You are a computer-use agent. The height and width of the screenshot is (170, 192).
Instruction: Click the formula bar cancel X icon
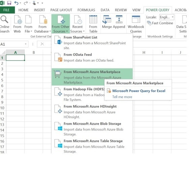click(x=42, y=44)
